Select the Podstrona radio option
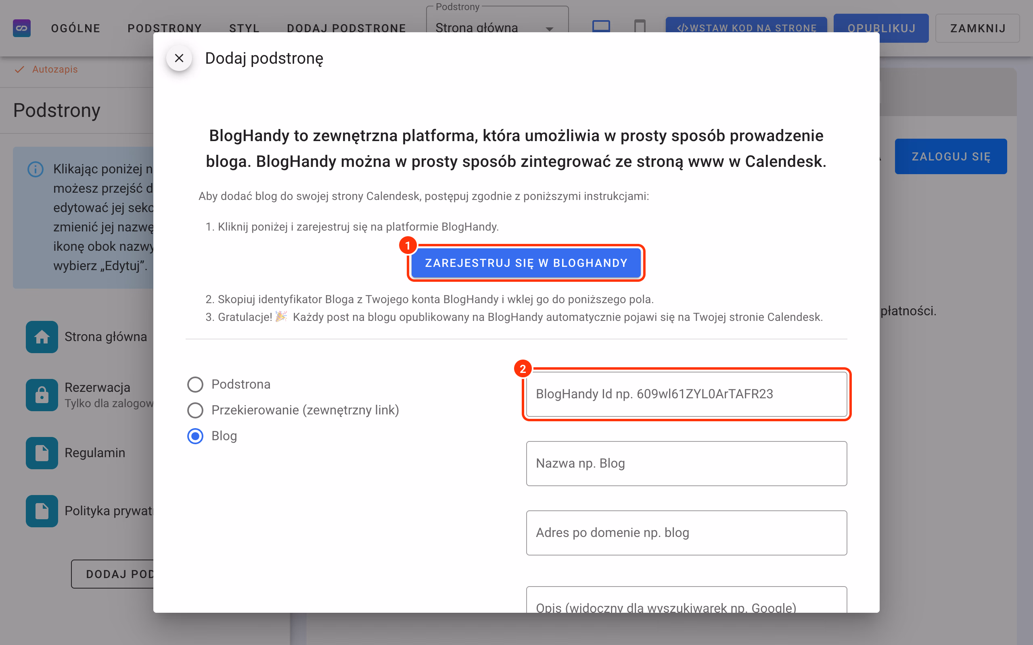Screen dimensions: 1033x645 point(195,384)
